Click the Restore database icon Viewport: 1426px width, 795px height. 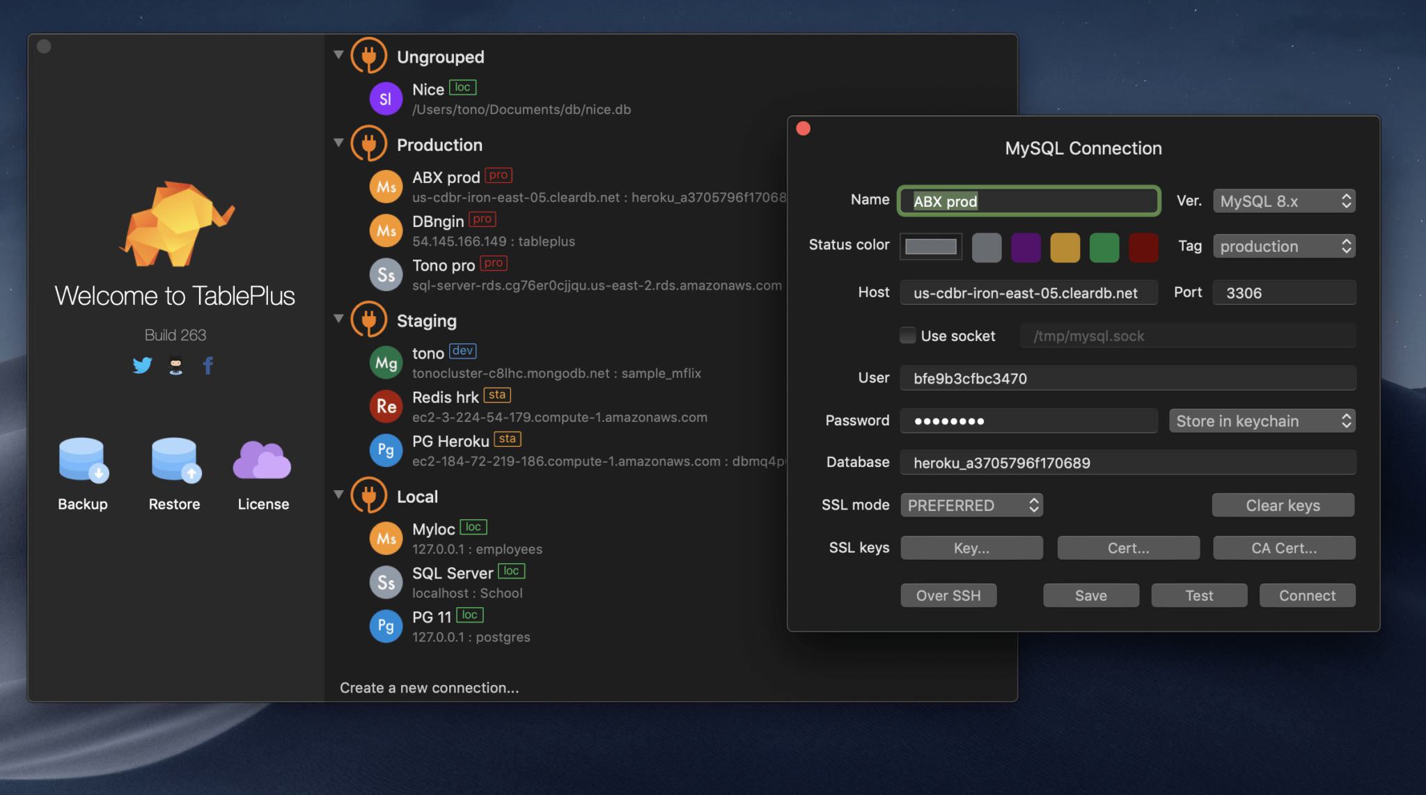(x=175, y=460)
